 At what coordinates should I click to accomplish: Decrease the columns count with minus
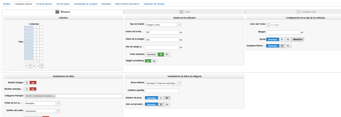pyautogui.click(x=30, y=67)
